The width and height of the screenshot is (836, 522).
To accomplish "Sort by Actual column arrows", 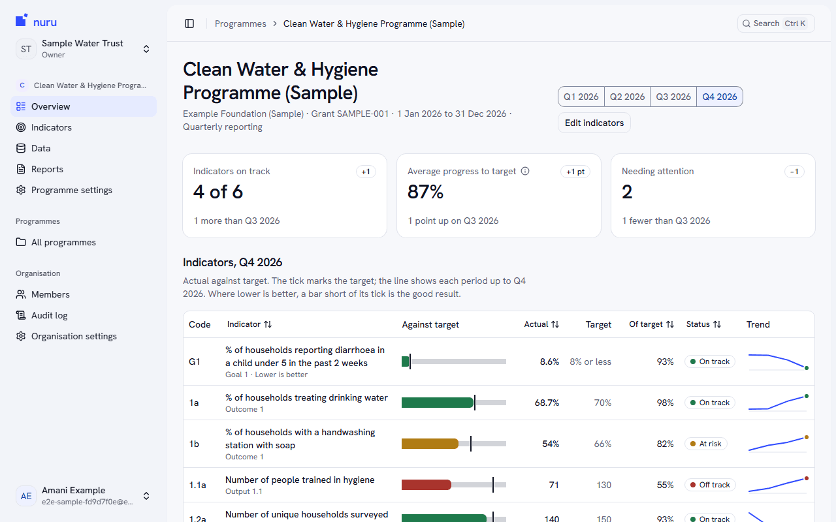I will pos(555,324).
